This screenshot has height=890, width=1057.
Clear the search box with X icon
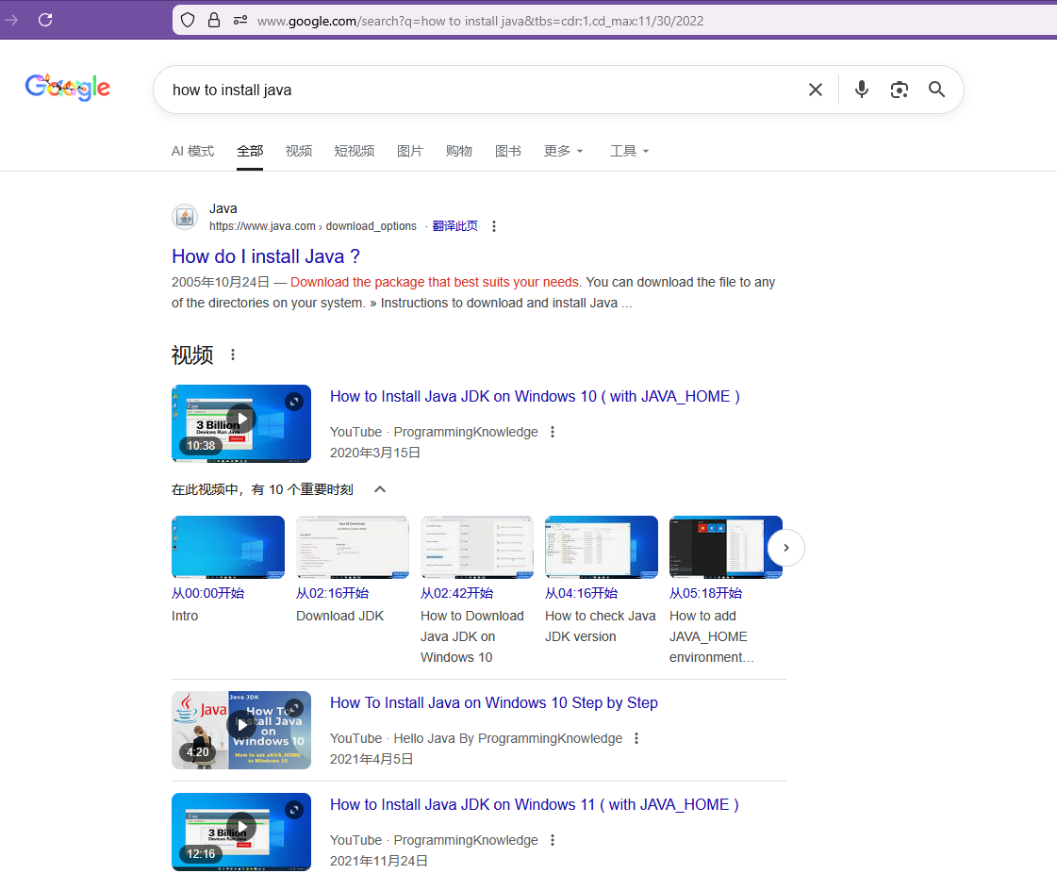(x=816, y=90)
